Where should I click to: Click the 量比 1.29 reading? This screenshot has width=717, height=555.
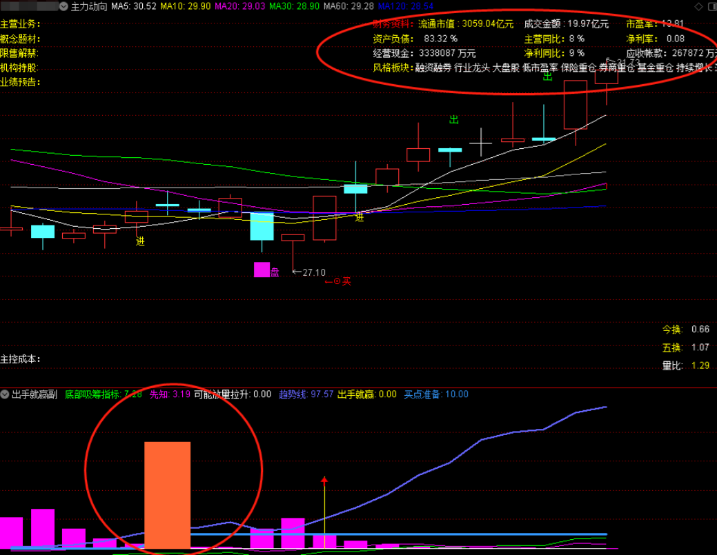685,365
